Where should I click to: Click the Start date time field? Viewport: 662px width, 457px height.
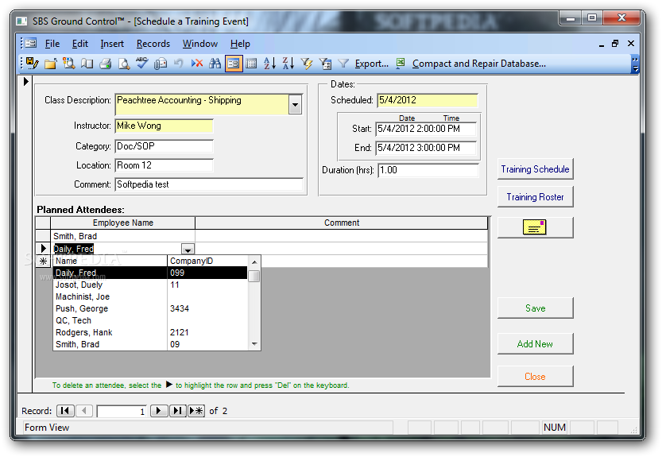pos(426,129)
